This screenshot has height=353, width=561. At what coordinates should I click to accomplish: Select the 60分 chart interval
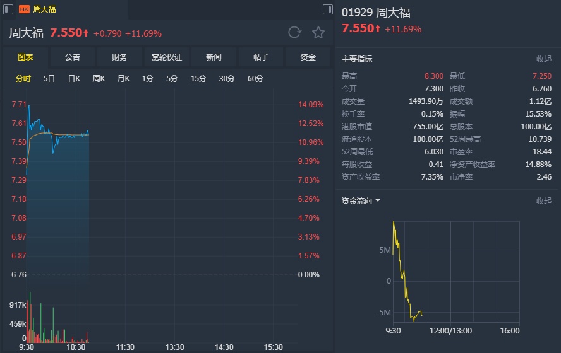pos(256,79)
